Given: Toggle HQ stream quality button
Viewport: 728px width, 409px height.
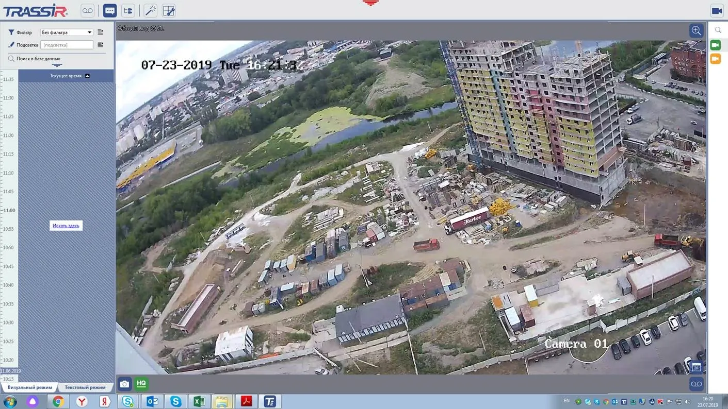Looking at the screenshot, I should 141,384.
